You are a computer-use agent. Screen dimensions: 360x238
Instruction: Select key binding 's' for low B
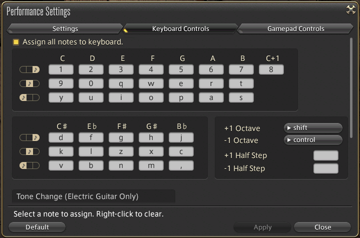click(241, 97)
